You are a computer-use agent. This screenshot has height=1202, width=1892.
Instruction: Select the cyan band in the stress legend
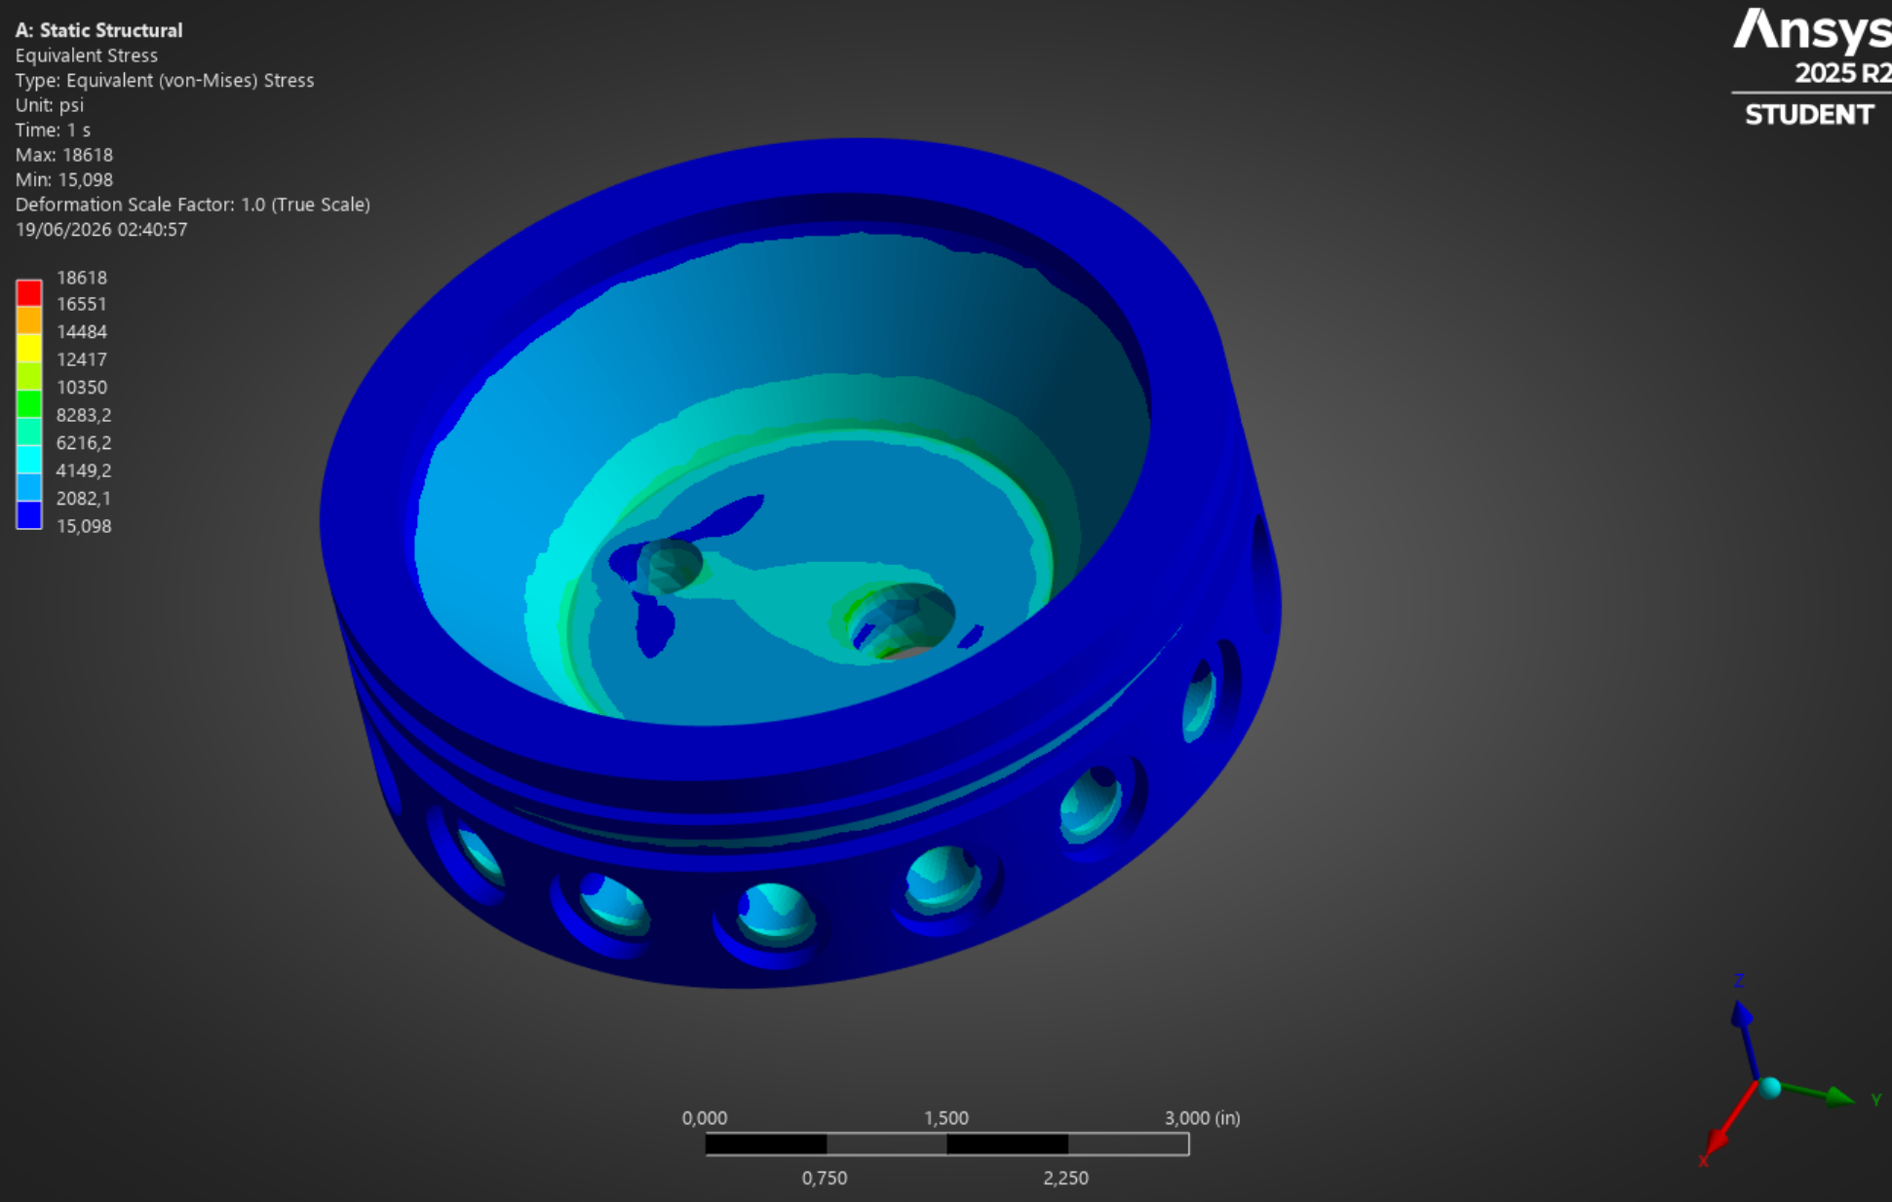click(x=29, y=459)
